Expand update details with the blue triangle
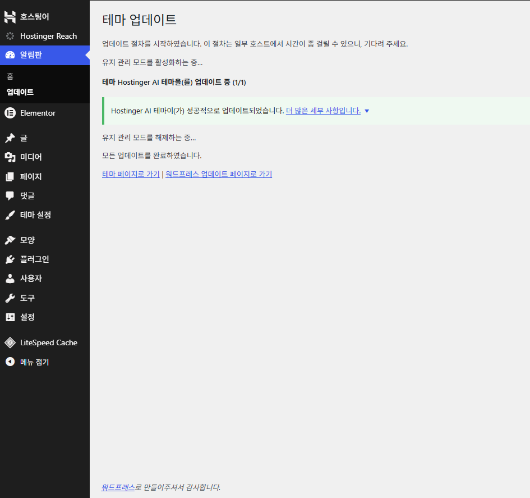Screen dimensions: 530x498 point(367,111)
